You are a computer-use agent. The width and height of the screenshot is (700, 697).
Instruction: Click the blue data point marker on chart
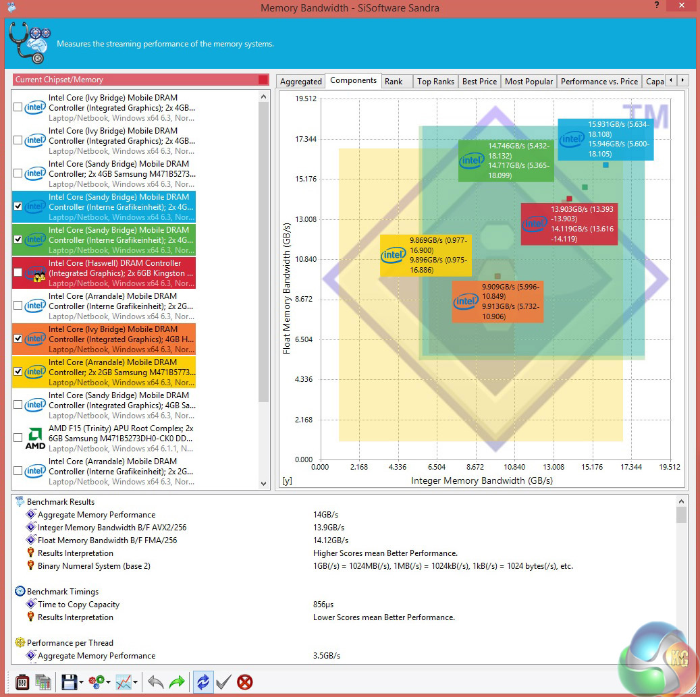pos(605,165)
